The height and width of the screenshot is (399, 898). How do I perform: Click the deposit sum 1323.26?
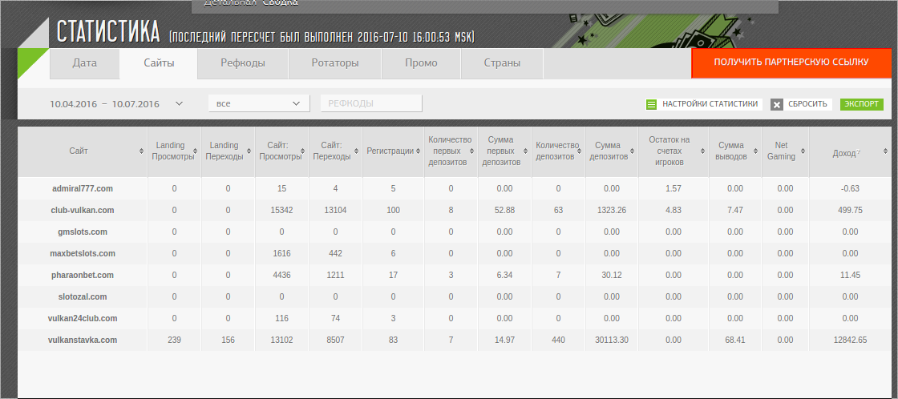[x=611, y=210]
